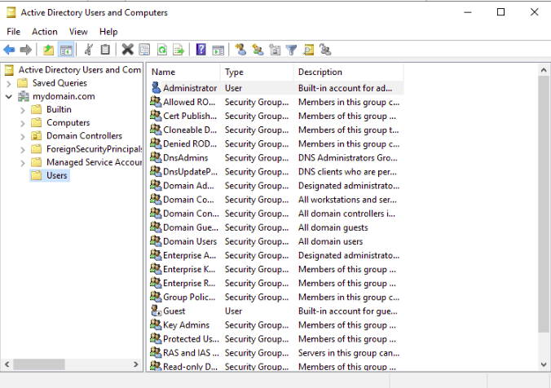The height and width of the screenshot is (388, 551).
Task: Select the Protected Us... group
Action: pos(276,339)
